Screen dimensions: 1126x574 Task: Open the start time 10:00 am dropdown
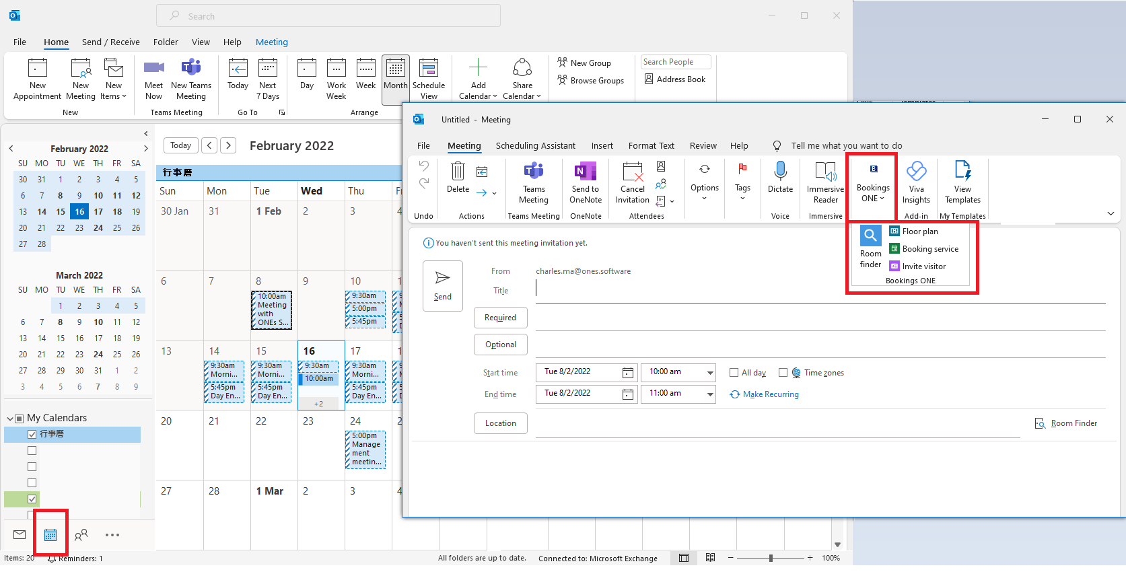[x=710, y=373]
